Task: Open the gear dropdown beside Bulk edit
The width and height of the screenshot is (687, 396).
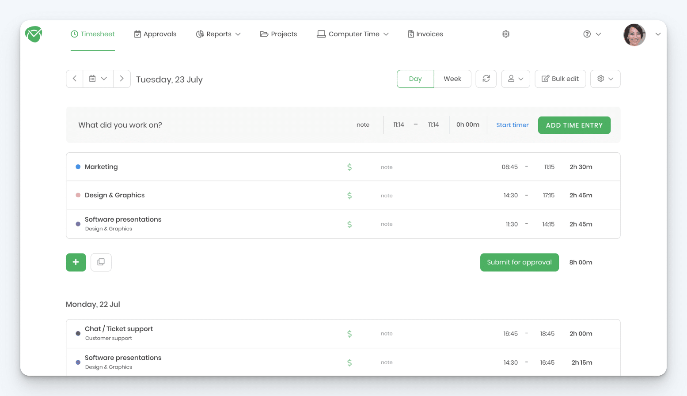Action: click(605, 79)
